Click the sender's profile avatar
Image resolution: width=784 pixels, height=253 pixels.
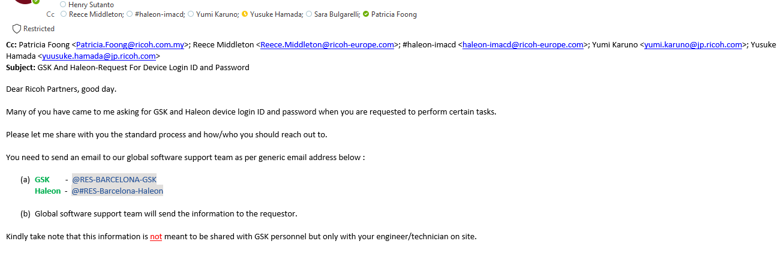[24, 2]
